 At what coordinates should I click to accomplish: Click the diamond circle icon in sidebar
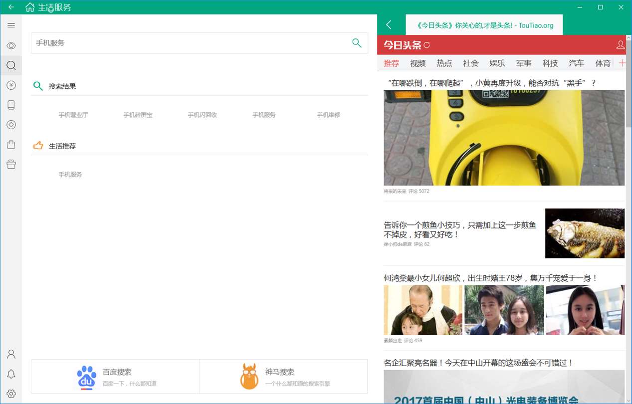pos(11,125)
